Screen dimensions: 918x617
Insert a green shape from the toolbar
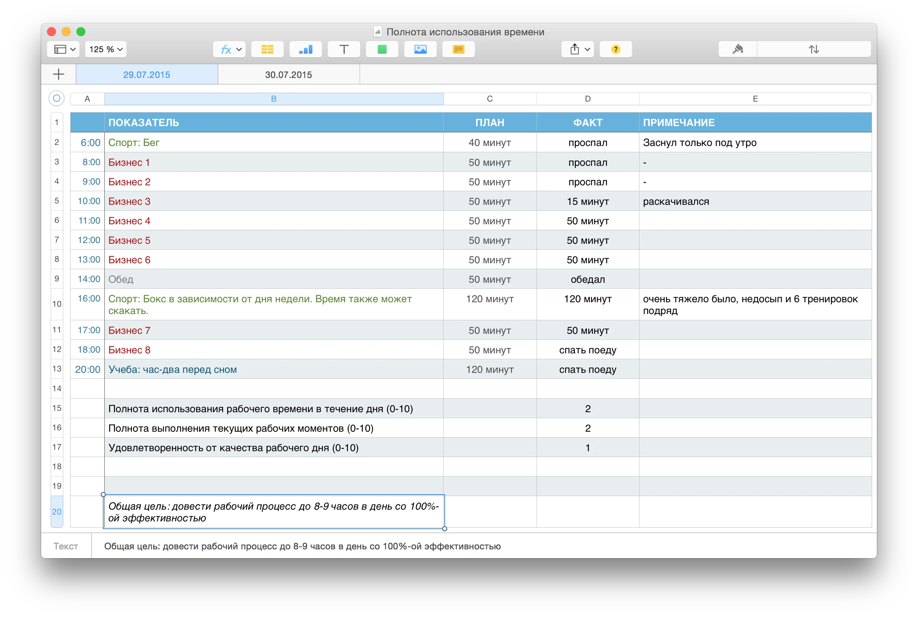tap(381, 49)
